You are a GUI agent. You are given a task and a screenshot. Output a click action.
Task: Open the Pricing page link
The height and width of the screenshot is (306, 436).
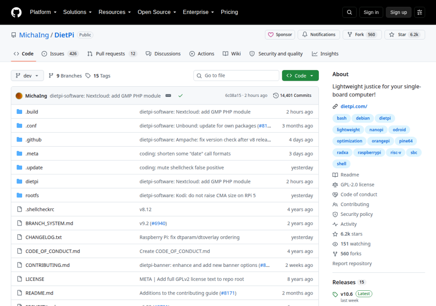(229, 12)
